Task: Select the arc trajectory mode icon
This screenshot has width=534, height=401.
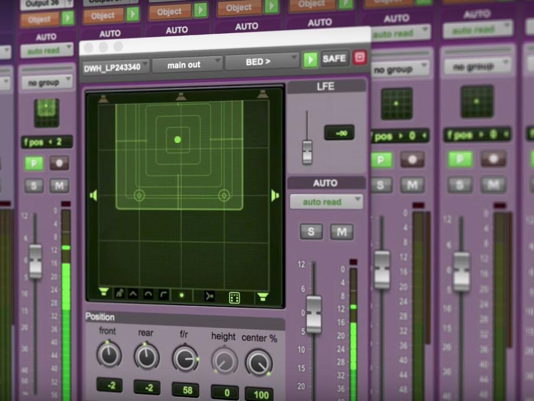Action: click(x=147, y=295)
